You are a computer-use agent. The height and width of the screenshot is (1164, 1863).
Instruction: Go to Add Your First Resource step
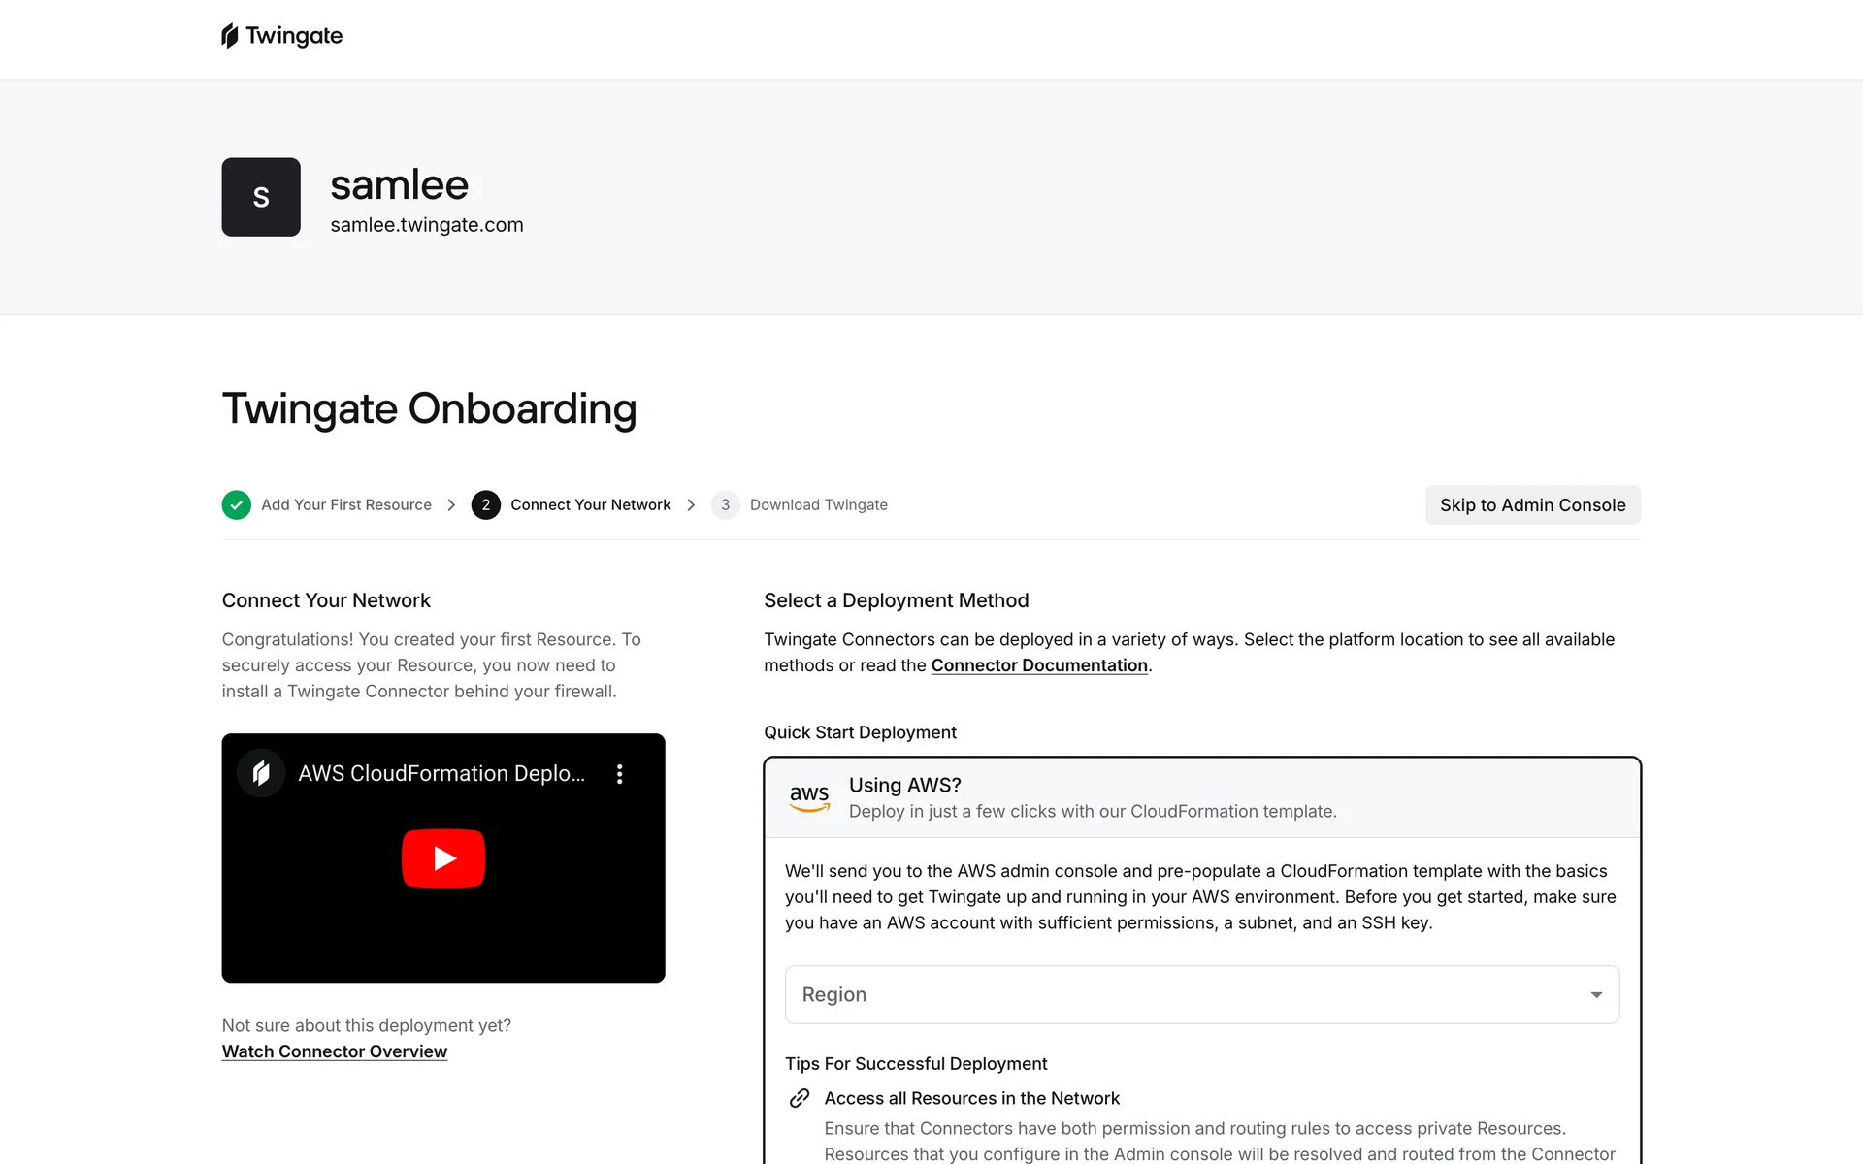[345, 505]
